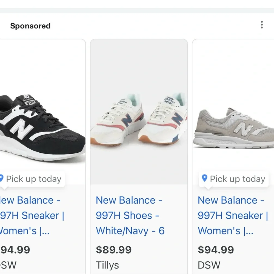Select the DSW retailer under the black sneaker
Viewport: 274px width, 274px height.
tap(5, 265)
